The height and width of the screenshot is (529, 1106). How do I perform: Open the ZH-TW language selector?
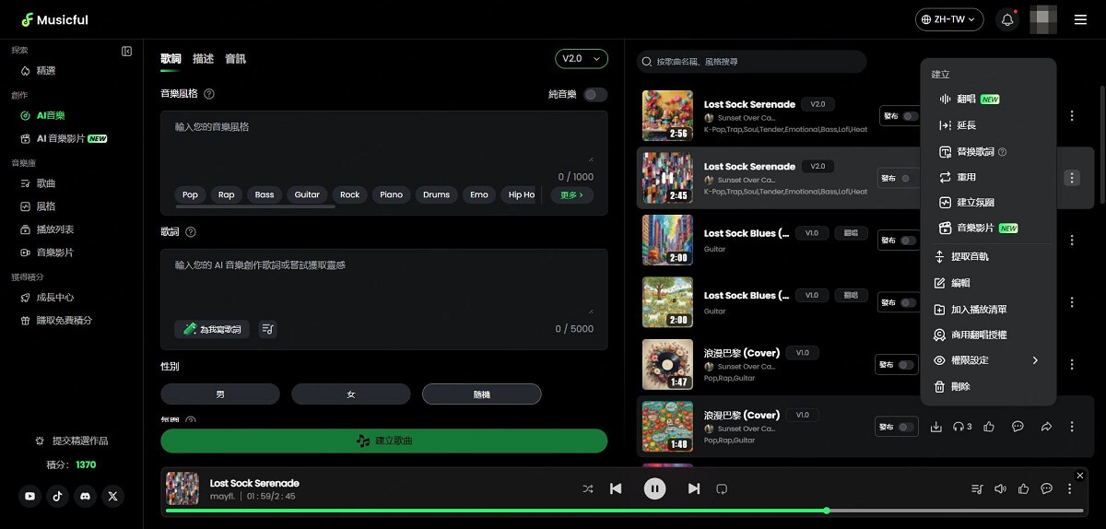pyautogui.click(x=948, y=19)
